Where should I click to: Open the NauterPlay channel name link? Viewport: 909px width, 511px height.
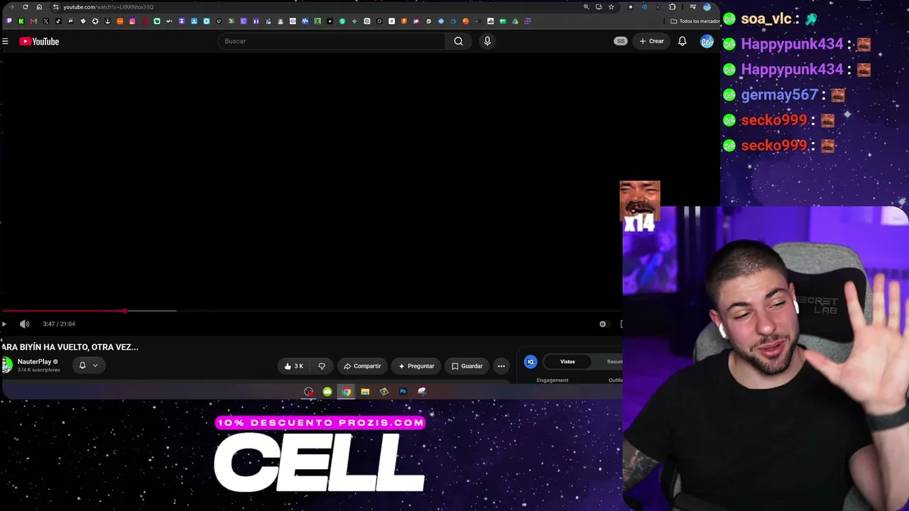pos(34,362)
